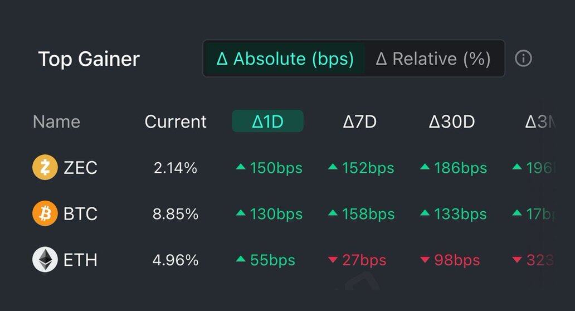Sort by the Δ30D column

tap(451, 122)
